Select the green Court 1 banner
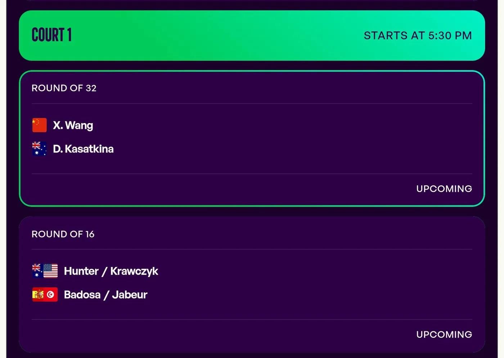 pyautogui.click(x=252, y=35)
